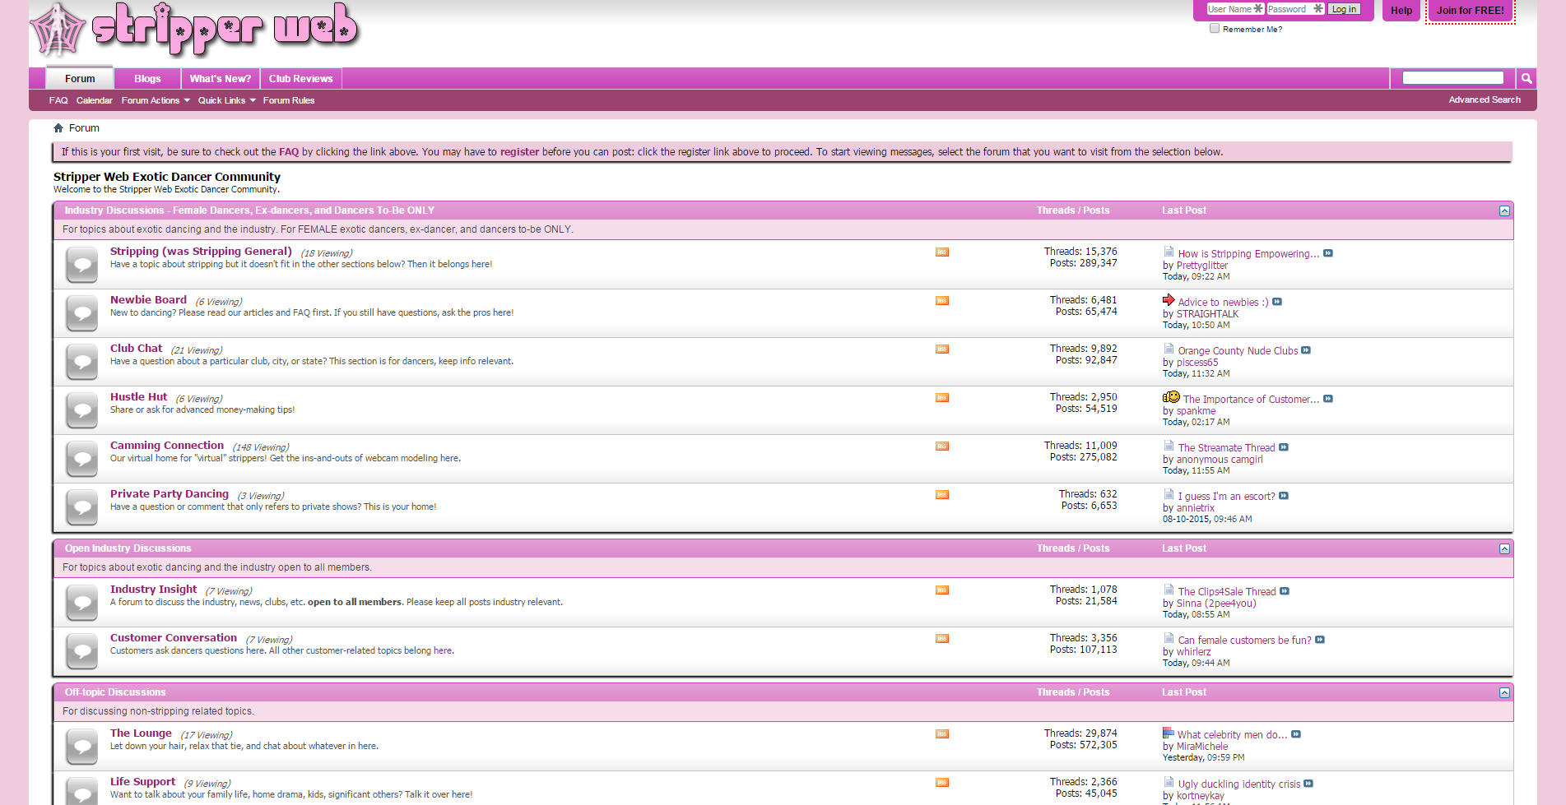Collapse the Off-topic Discussions category
The image size is (1566, 805).
pyautogui.click(x=1504, y=693)
